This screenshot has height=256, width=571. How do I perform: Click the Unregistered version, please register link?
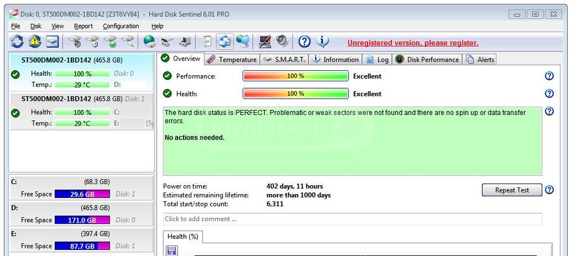413,43
